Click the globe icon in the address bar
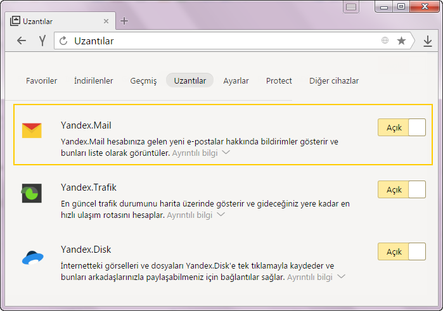 (x=385, y=41)
